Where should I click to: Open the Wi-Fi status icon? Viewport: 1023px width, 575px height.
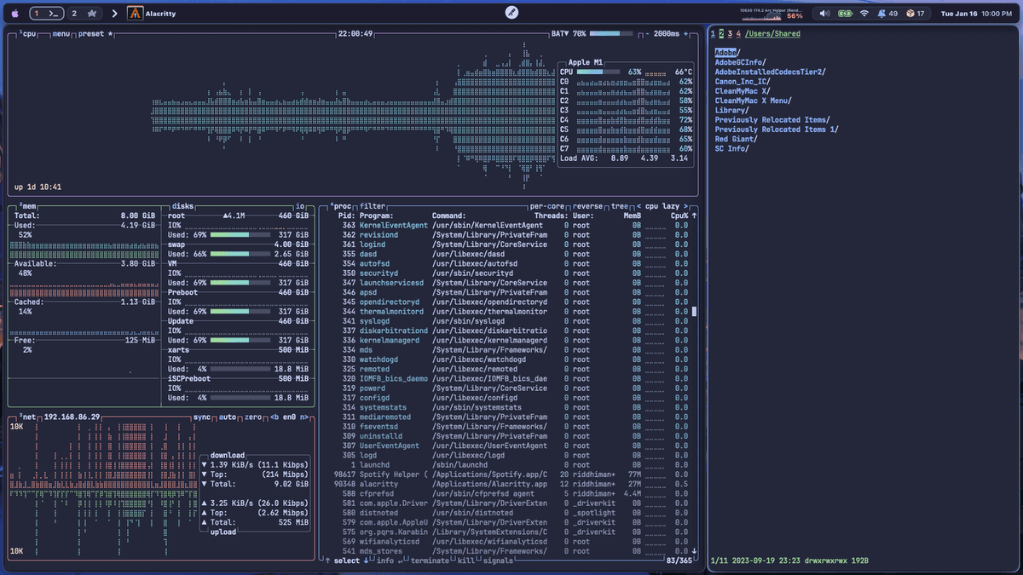point(864,14)
